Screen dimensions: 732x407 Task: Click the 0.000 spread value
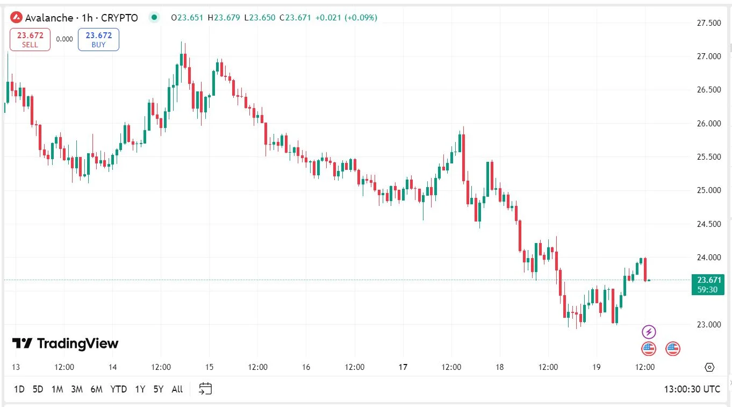pyautogui.click(x=64, y=39)
